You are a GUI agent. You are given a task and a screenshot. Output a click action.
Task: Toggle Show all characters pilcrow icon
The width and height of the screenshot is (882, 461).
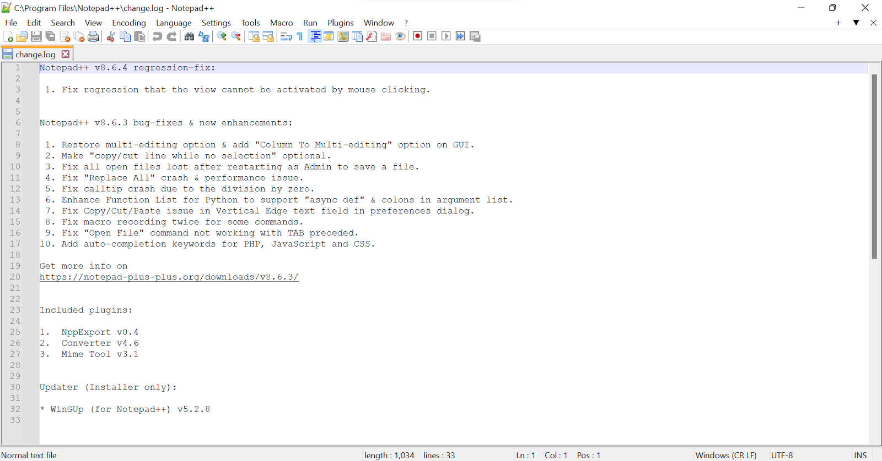pos(300,36)
